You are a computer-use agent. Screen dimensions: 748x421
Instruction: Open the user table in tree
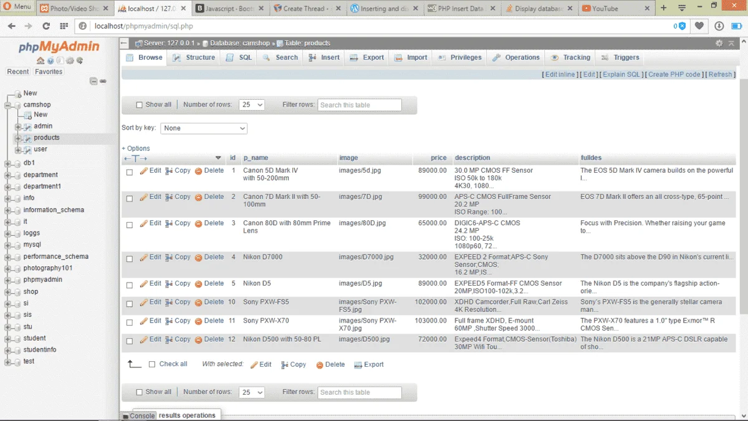pos(41,149)
